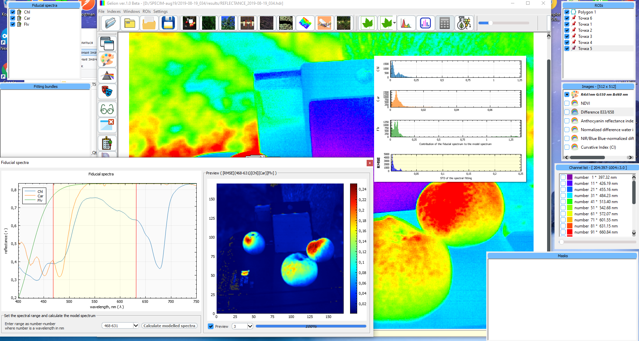Click the orange folder with papers icon
639x341 pixels.
point(149,23)
